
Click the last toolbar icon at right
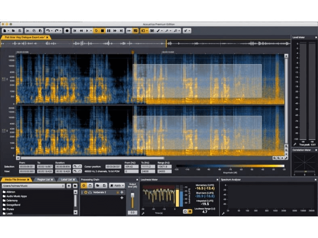click(x=185, y=31)
